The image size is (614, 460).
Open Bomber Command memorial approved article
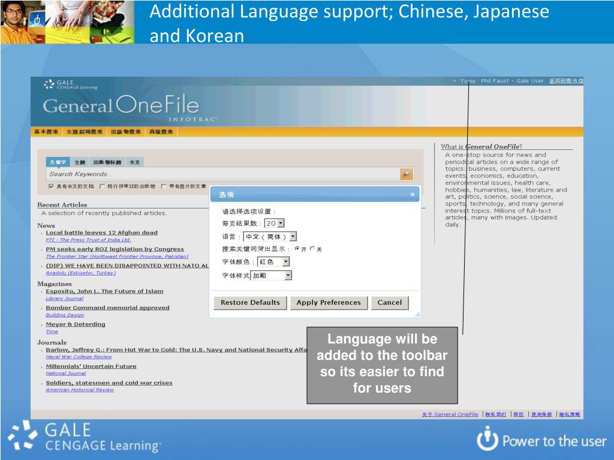[x=108, y=308]
